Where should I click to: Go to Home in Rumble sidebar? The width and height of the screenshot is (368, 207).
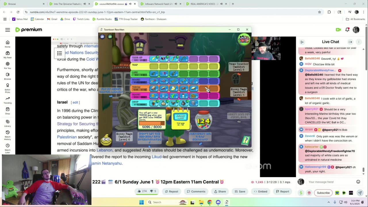7,44
